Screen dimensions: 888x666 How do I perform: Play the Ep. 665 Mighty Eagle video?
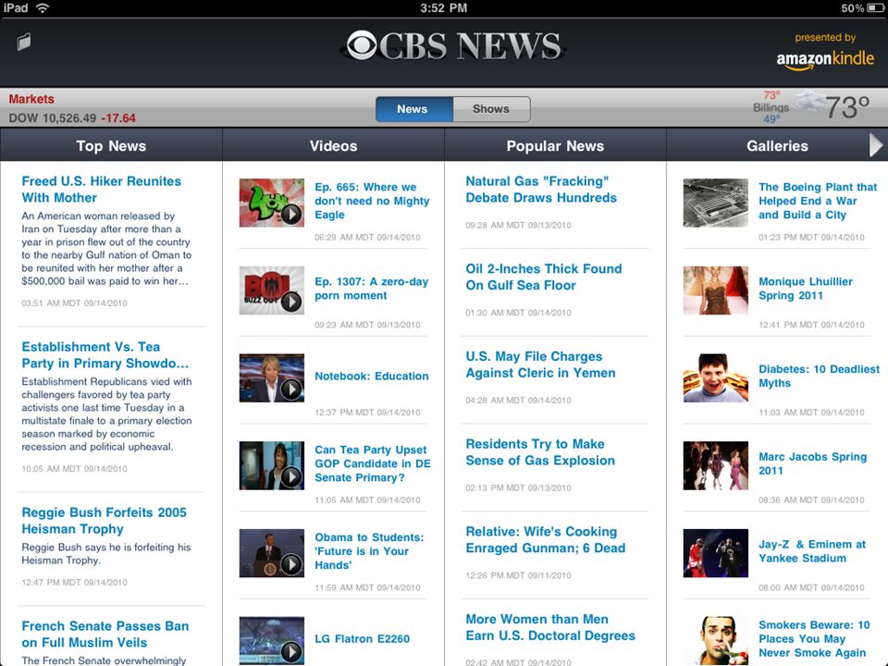click(x=271, y=203)
